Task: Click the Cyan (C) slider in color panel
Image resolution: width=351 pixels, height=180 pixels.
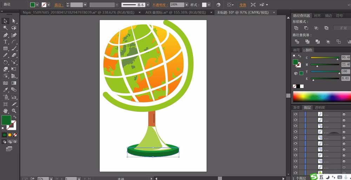Action: click(x=325, y=58)
